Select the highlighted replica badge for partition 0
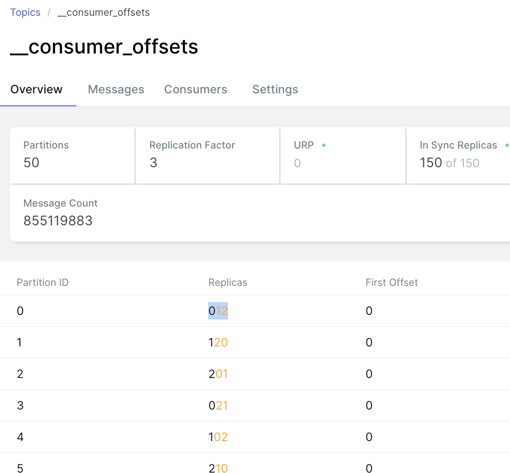This screenshot has height=473, width=510. (218, 311)
